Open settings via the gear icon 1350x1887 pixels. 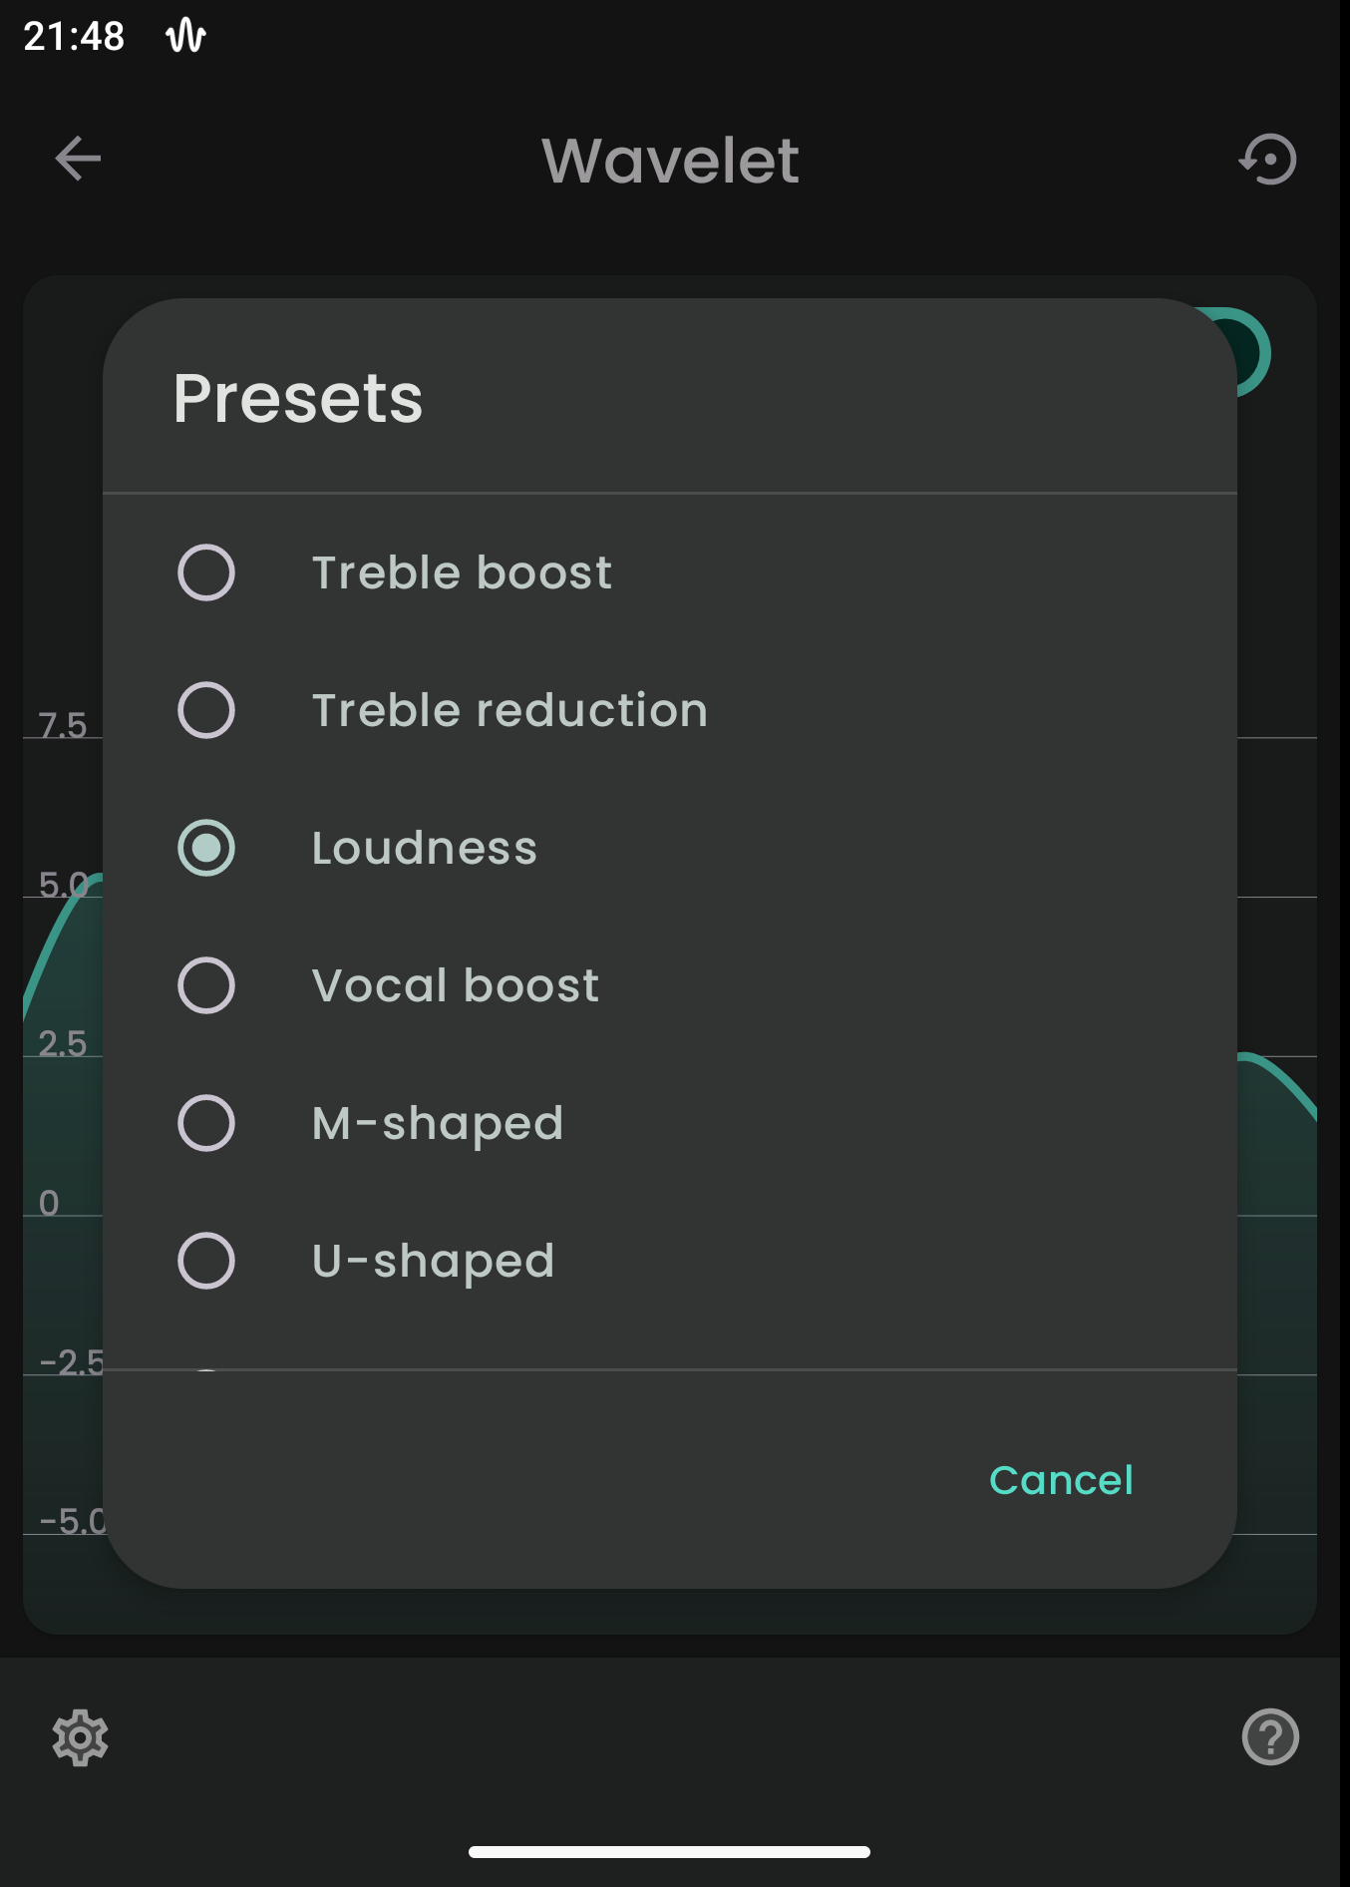[80, 1737]
